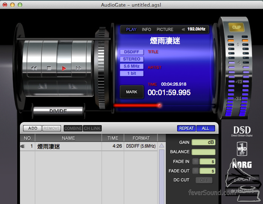Click the green zoom window button

click(20, 5)
